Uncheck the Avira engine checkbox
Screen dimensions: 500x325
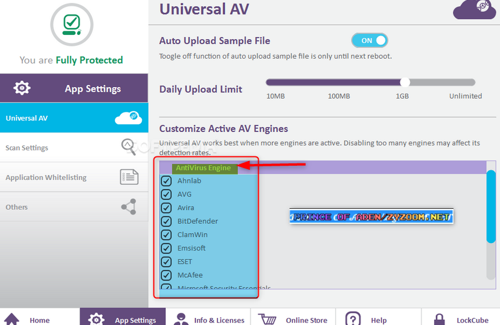(166, 208)
